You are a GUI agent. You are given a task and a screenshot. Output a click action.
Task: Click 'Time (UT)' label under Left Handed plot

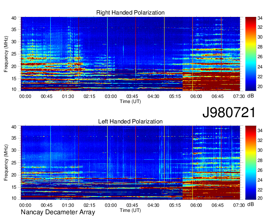click(x=130, y=210)
